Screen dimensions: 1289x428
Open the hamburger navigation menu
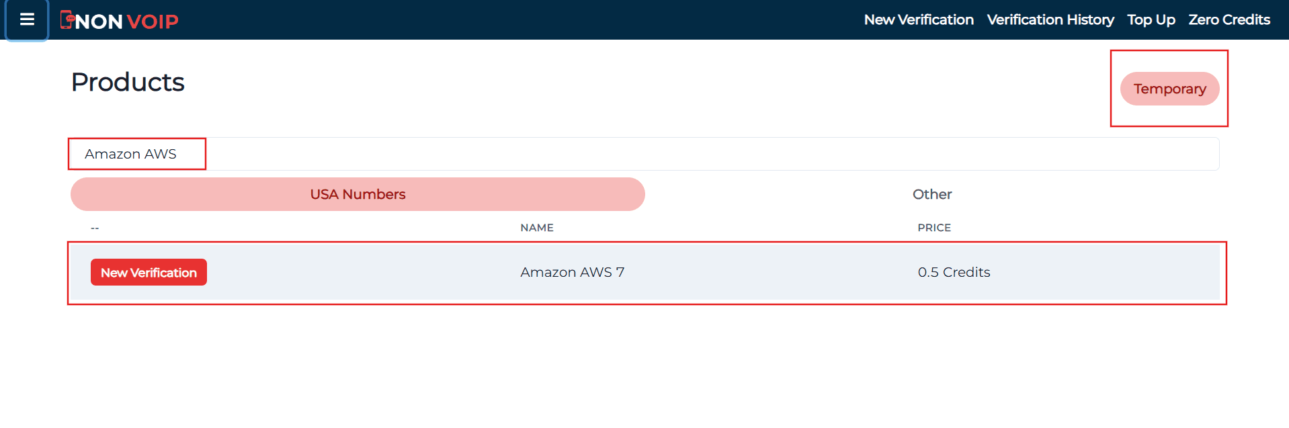[26, 20]
